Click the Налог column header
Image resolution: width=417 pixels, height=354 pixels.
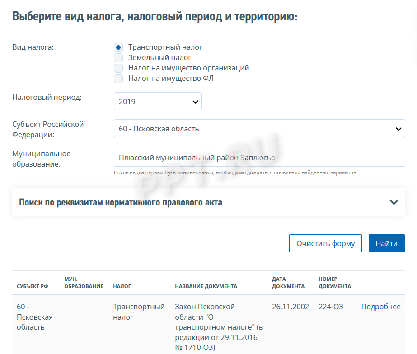[x=122, y=286]
